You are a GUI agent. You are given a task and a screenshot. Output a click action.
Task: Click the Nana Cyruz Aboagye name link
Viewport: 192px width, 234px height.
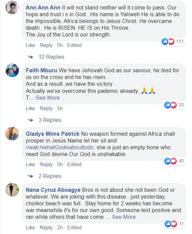click(x=53, y=190)
